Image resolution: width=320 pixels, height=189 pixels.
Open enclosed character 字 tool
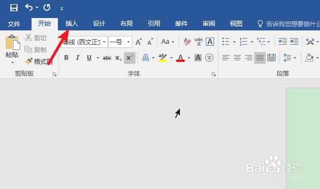(x=209, y=58)
